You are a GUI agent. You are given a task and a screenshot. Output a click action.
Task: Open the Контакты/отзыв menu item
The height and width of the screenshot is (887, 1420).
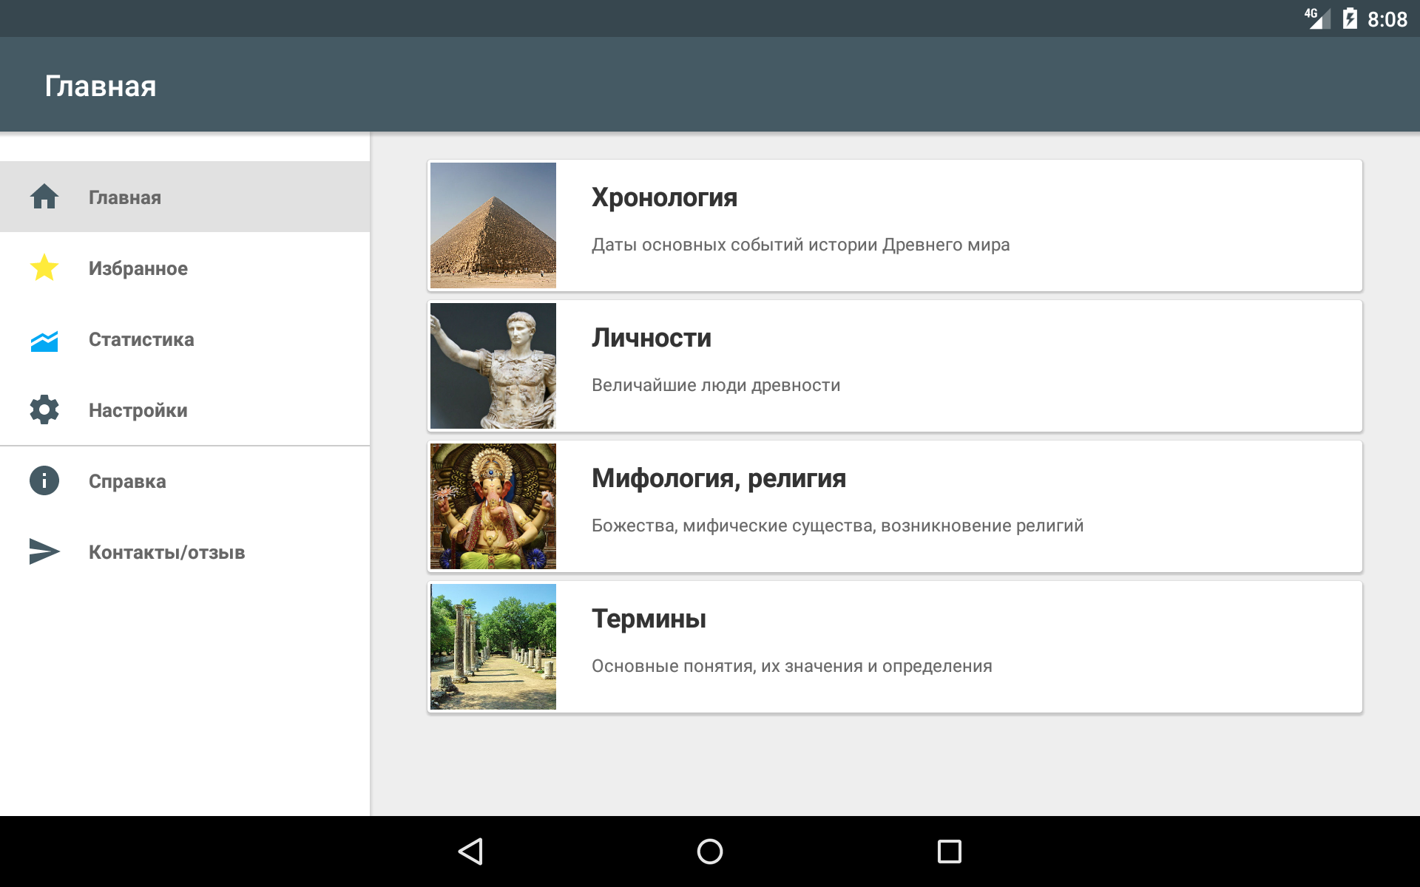click(x=185, y=551)
